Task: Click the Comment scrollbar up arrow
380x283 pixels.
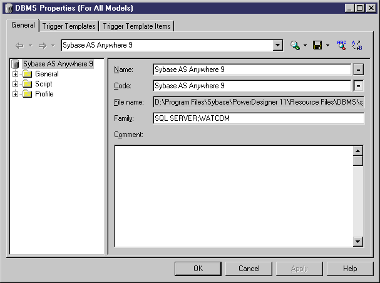Action: point(358,151)
